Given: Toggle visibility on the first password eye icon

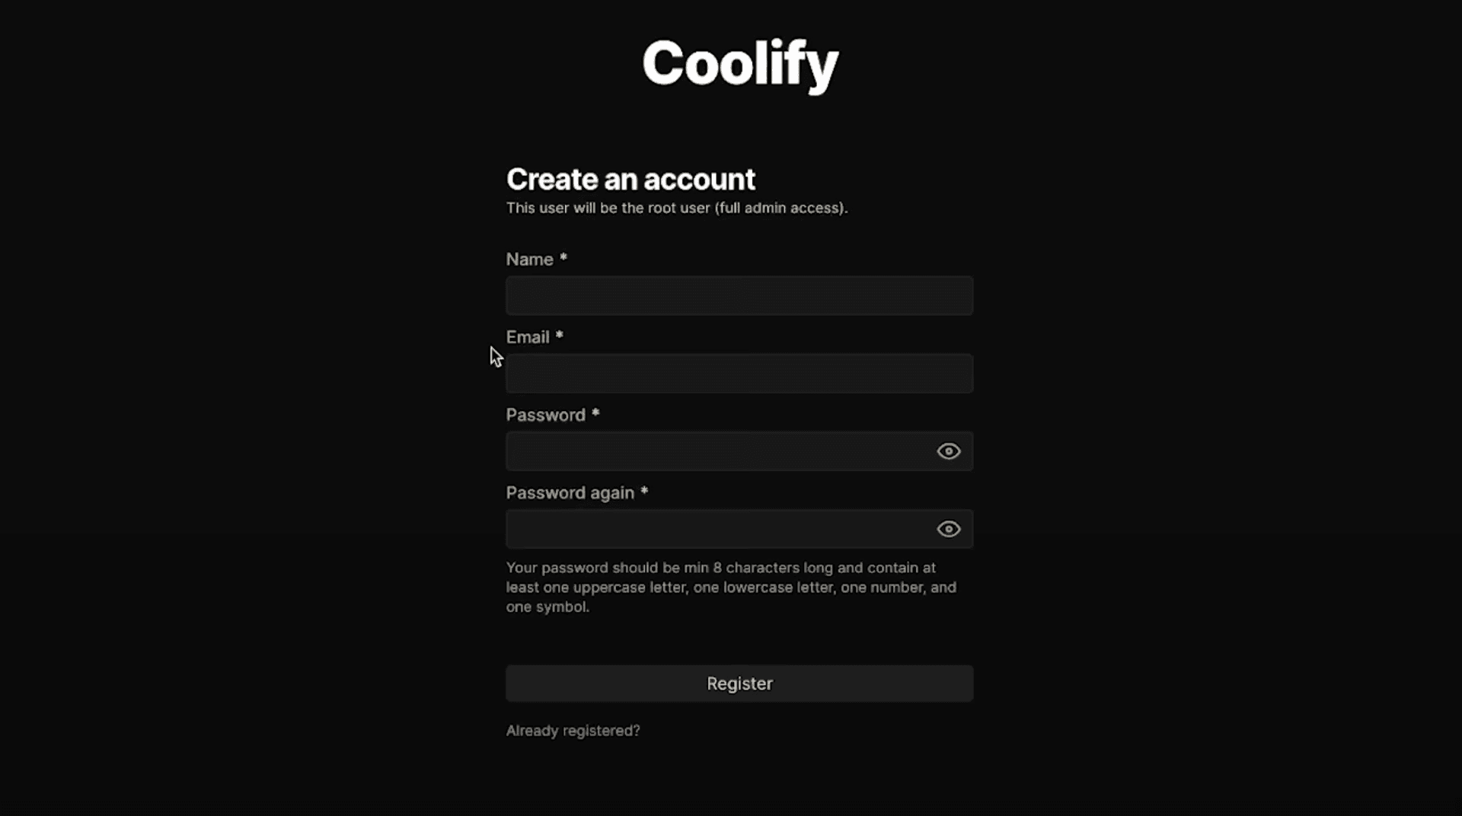Looking at the screenshot, I should (x=948, y=451).
